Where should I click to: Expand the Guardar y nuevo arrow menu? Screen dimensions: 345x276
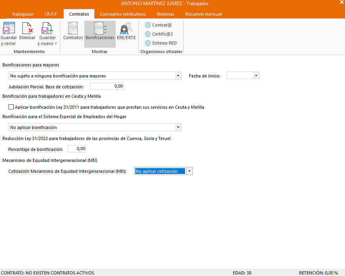(56, 44)
